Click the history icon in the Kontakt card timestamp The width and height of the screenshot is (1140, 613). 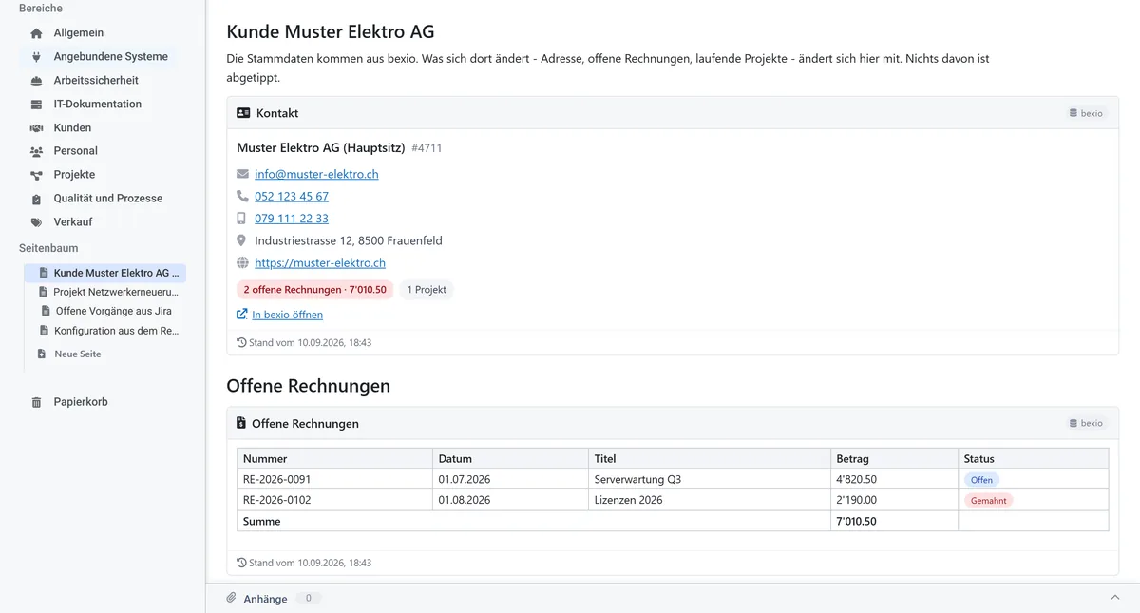241,342
